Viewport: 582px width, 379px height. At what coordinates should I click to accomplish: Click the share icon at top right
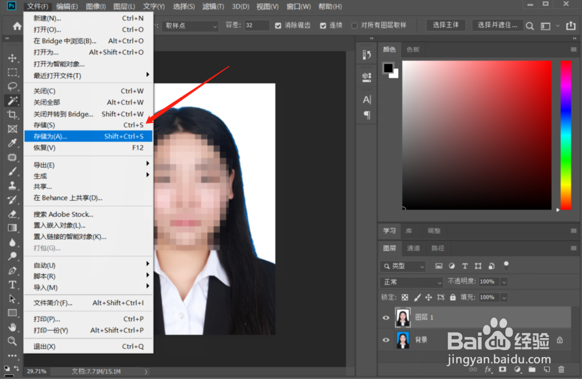(570, 26)
